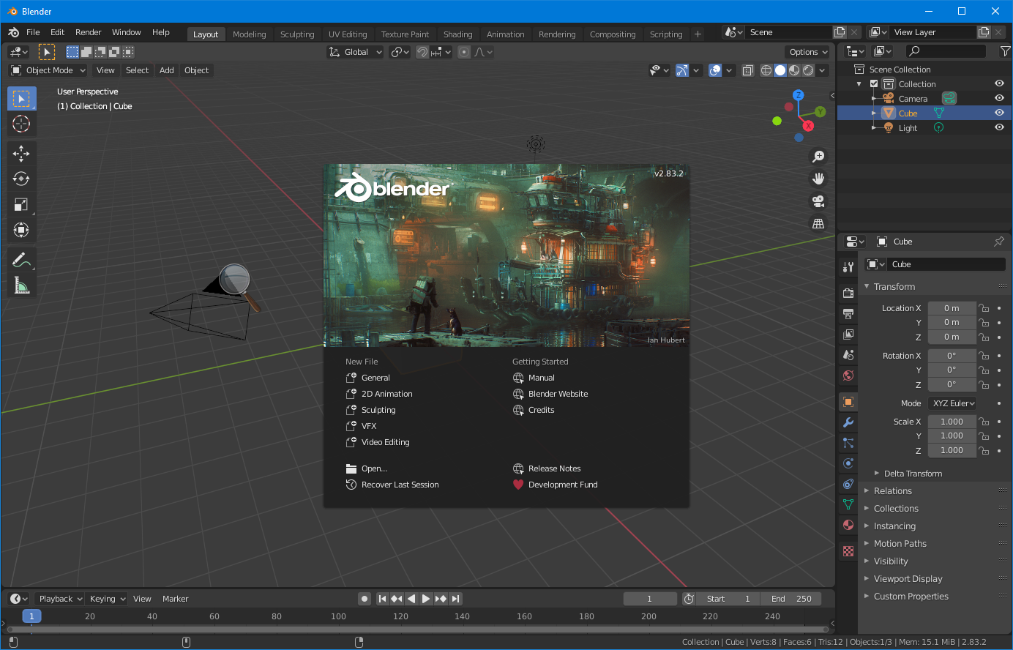Open the World properties tab

(x=848, y=376)
